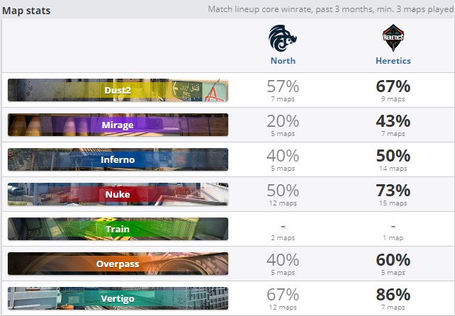
Task: Click North's 67% Vertigo winrate
Action: (x=283, y=295)
